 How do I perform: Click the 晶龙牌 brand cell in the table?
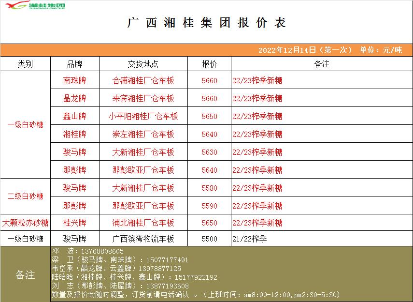[74, 99]
